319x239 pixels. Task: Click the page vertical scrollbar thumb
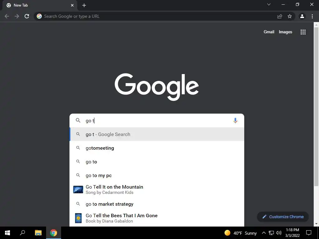tap(316, 107)
